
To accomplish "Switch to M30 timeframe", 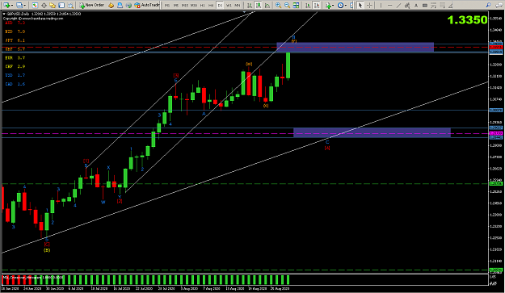I will click(x=194, y=5).
